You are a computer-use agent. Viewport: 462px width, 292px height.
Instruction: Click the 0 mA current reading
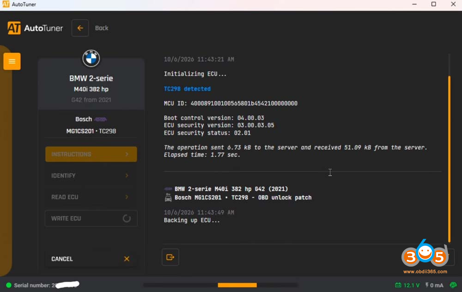(x=437, y=285)
